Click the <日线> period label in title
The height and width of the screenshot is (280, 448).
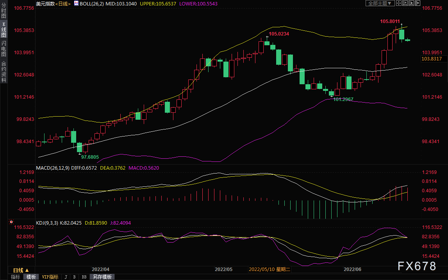[x=63, y=4]
